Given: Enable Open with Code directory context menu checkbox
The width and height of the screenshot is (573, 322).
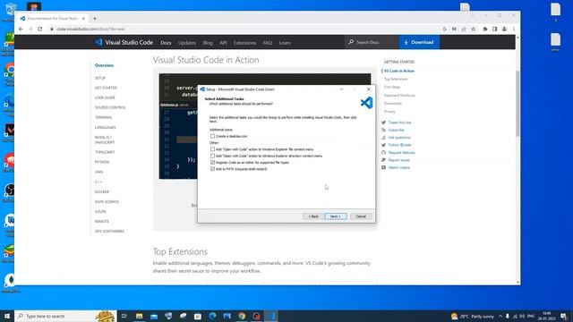Looking at the screenshot, I should click(213, 156).
